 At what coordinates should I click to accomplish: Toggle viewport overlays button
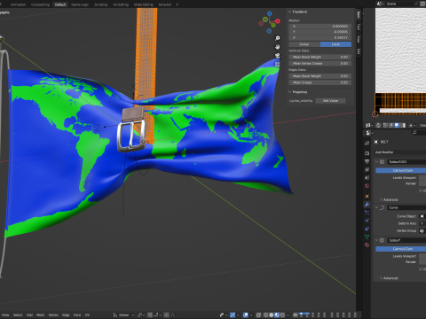click(x=246, y=315)
